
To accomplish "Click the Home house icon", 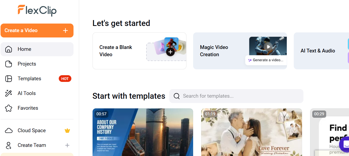I will tap(9, 49).
